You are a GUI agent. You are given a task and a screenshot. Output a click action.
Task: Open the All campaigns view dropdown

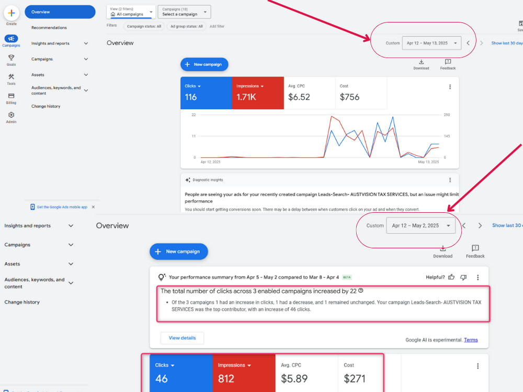[x=131, y=12]
